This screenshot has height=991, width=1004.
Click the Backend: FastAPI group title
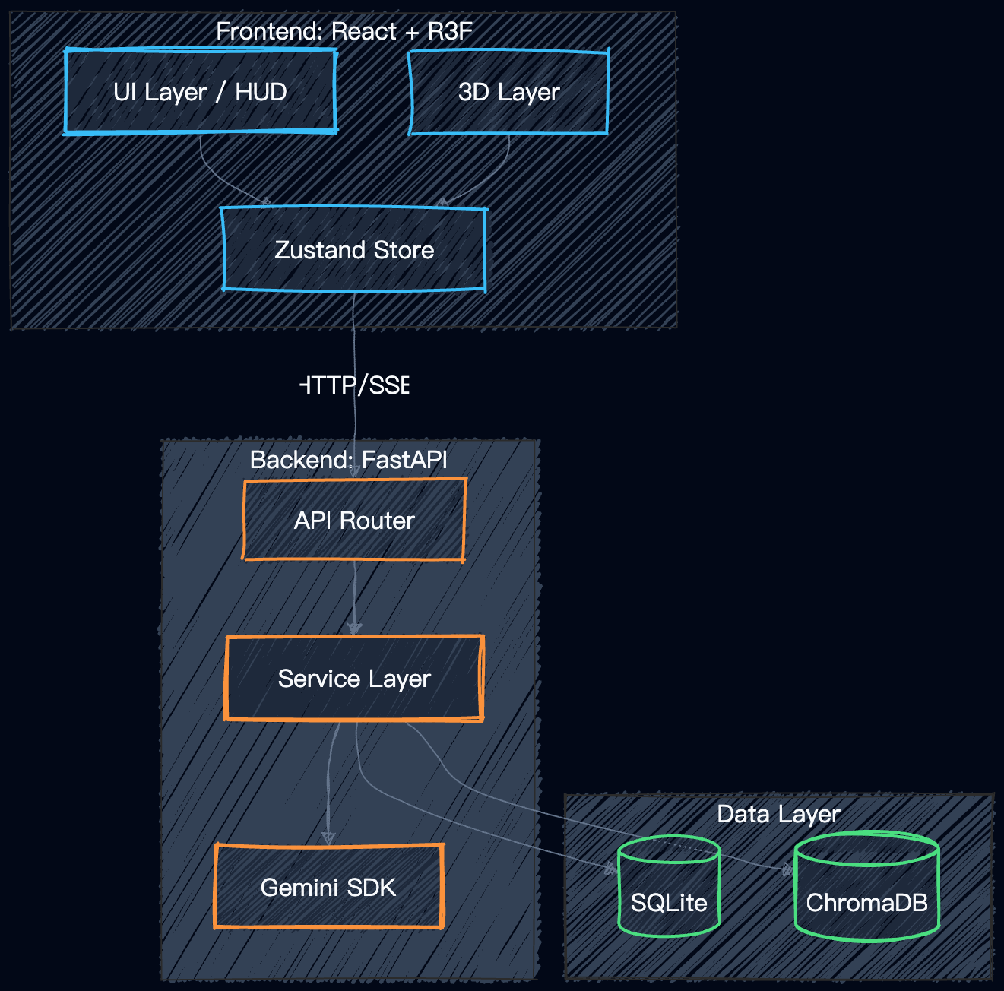[x=349, y=460]
